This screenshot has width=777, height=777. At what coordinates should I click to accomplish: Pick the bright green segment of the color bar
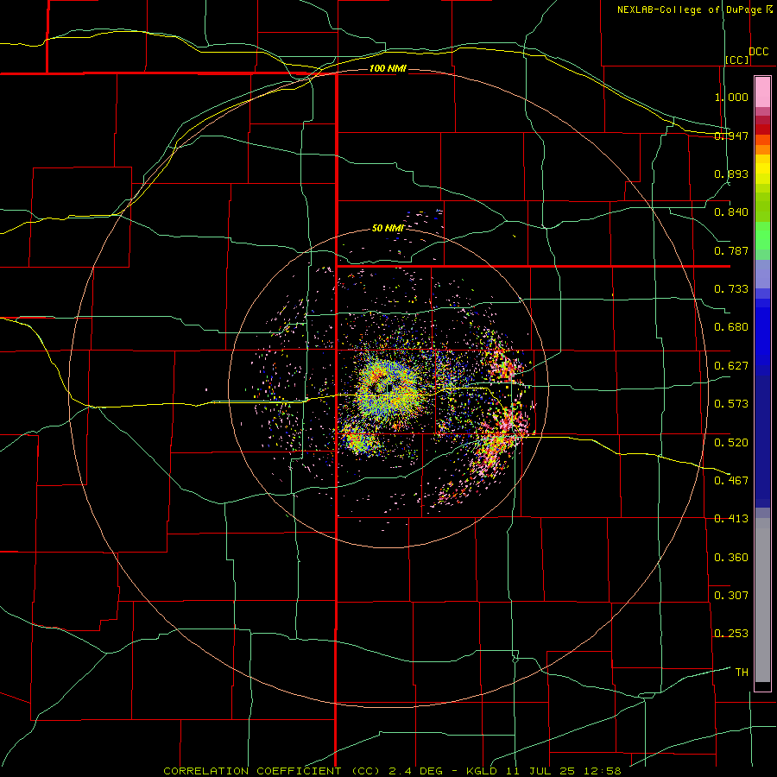[x=762, y=236]
